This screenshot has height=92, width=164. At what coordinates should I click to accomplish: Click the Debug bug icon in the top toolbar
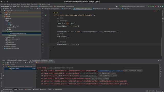151,6
